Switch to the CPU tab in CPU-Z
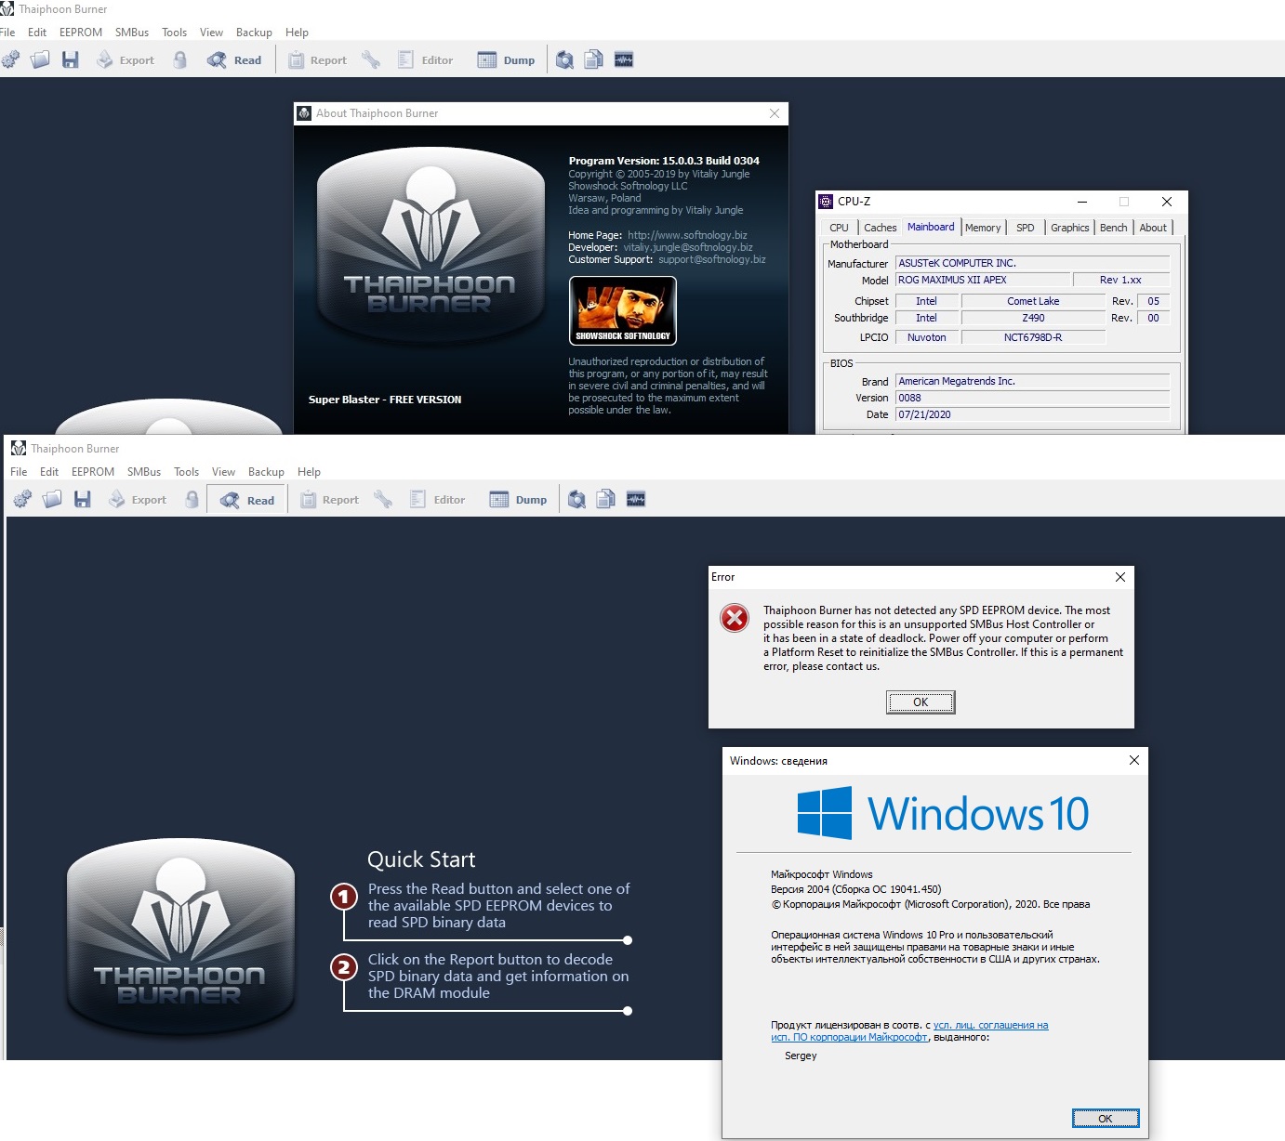The image size is (1285, 1141). tap(839, 228)
